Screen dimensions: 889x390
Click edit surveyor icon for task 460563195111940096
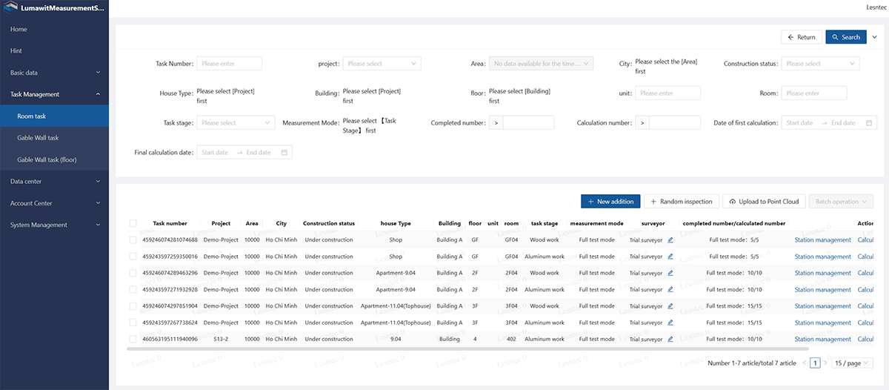click(670, 339)
